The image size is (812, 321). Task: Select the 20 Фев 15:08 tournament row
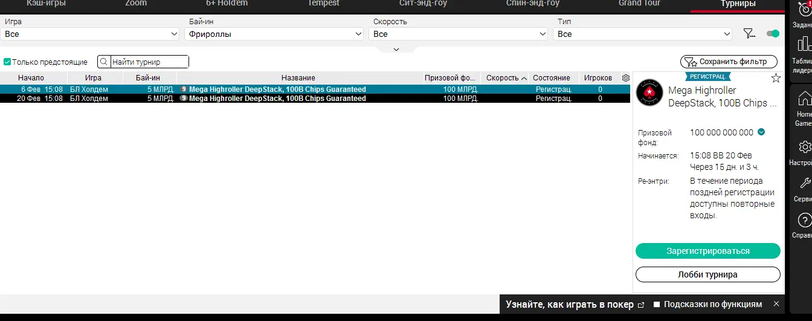point(315,99)
